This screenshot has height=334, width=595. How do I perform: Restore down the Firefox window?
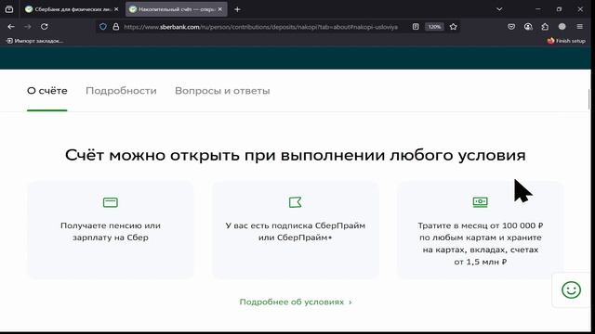click(559, 9)
